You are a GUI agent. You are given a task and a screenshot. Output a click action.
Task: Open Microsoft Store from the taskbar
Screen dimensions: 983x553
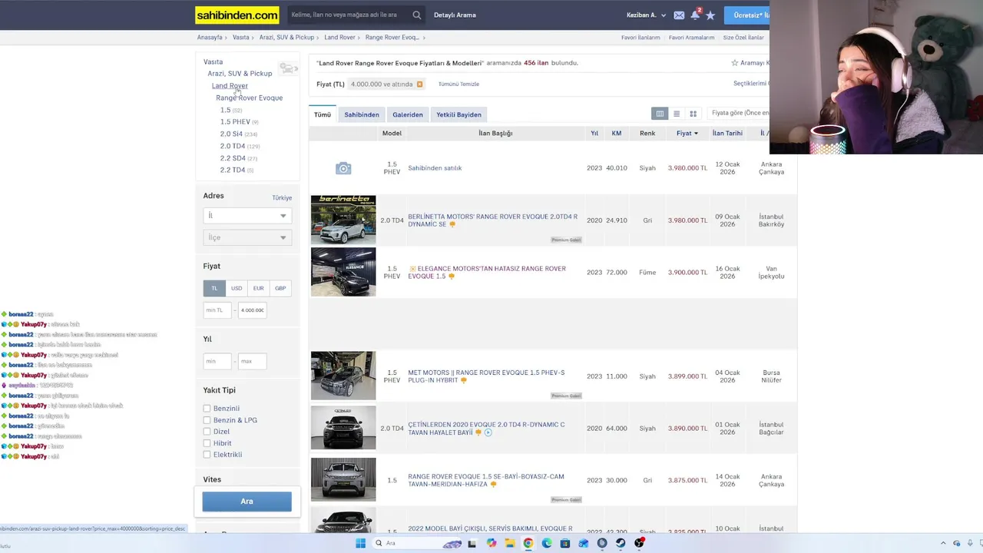pyautogui.click(x=565, y=543)
